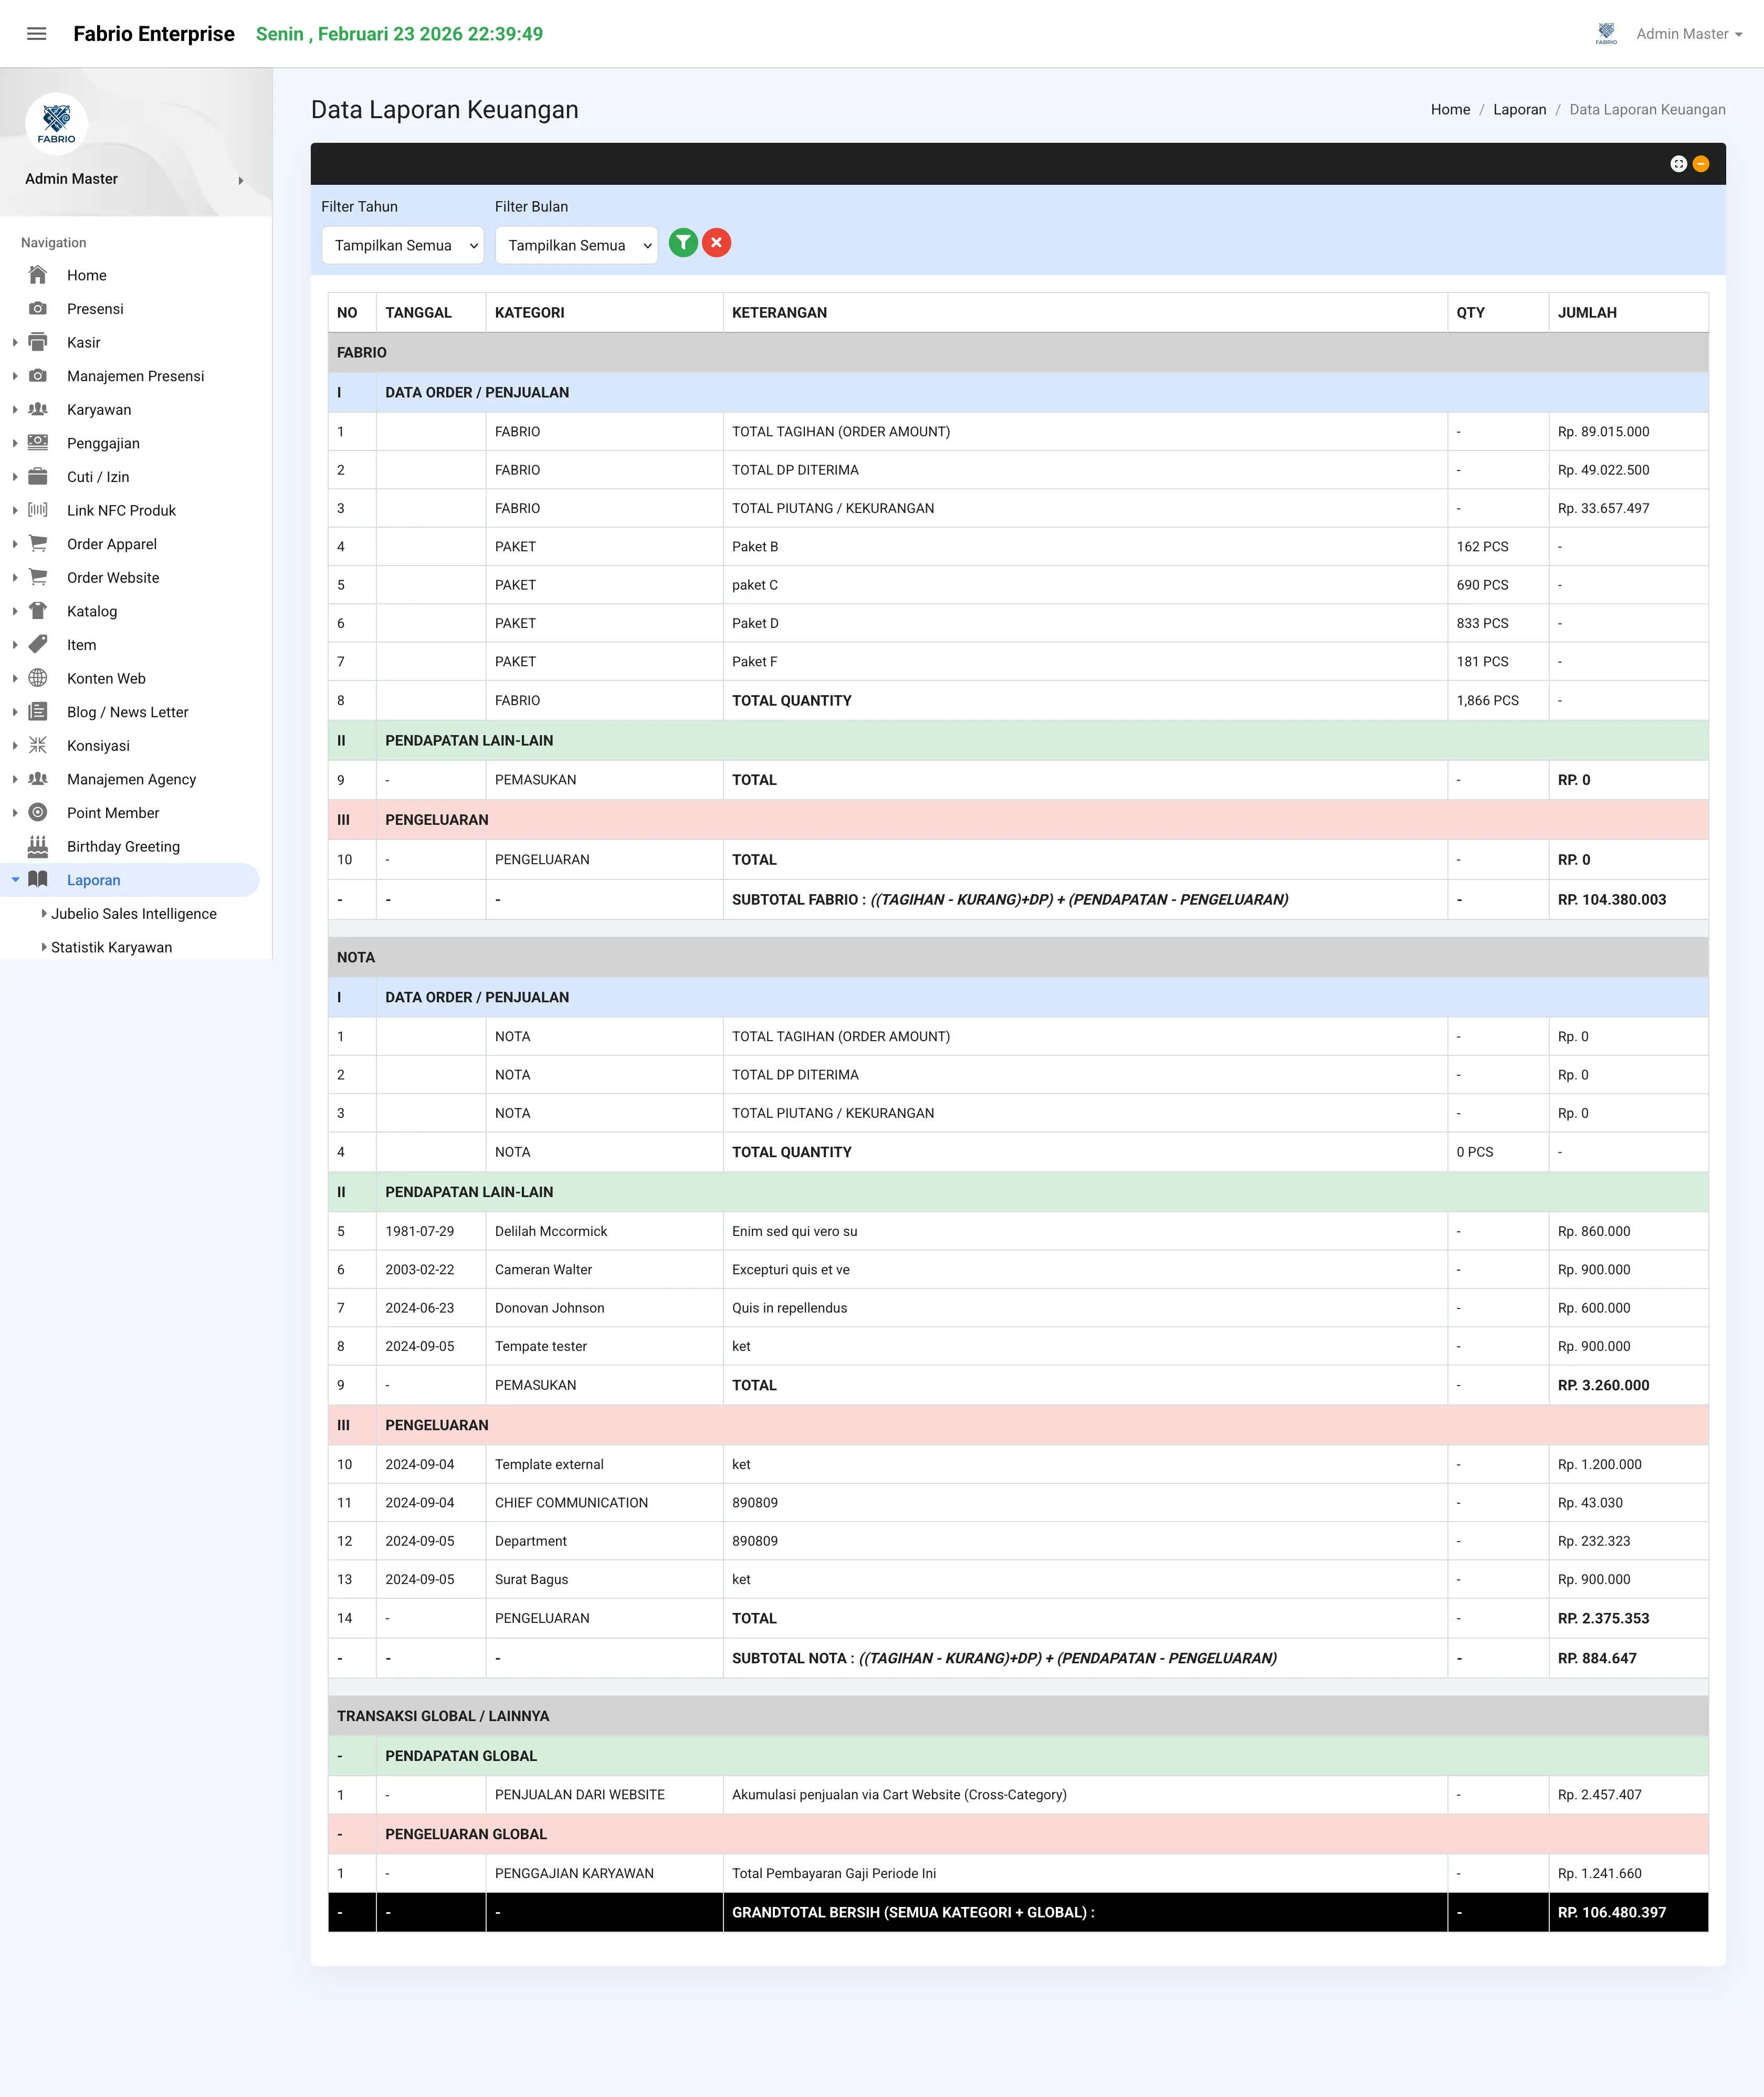Click the Konten Web globe icon
The width and height of the screenshot is (1764, 2097).
(38, 678)
